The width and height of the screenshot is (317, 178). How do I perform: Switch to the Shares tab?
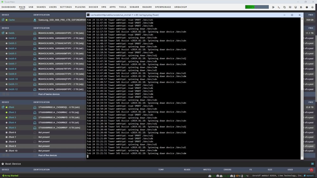click(41, 7)
